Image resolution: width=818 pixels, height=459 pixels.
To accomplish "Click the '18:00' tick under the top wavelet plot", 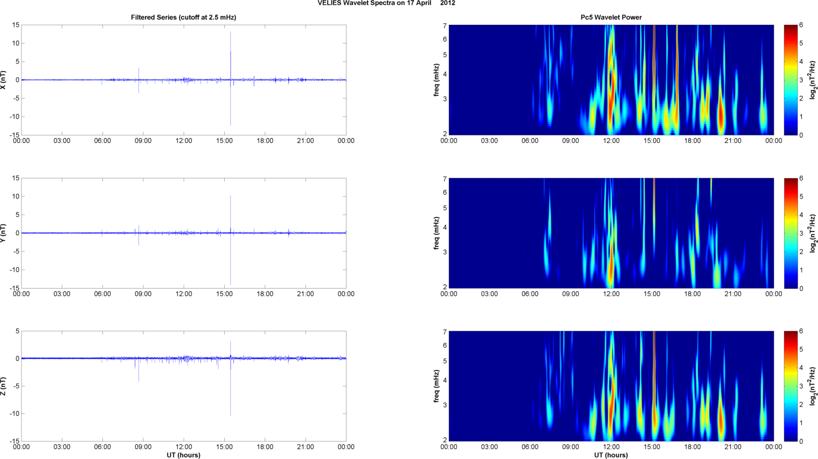I will click(692, 141).
